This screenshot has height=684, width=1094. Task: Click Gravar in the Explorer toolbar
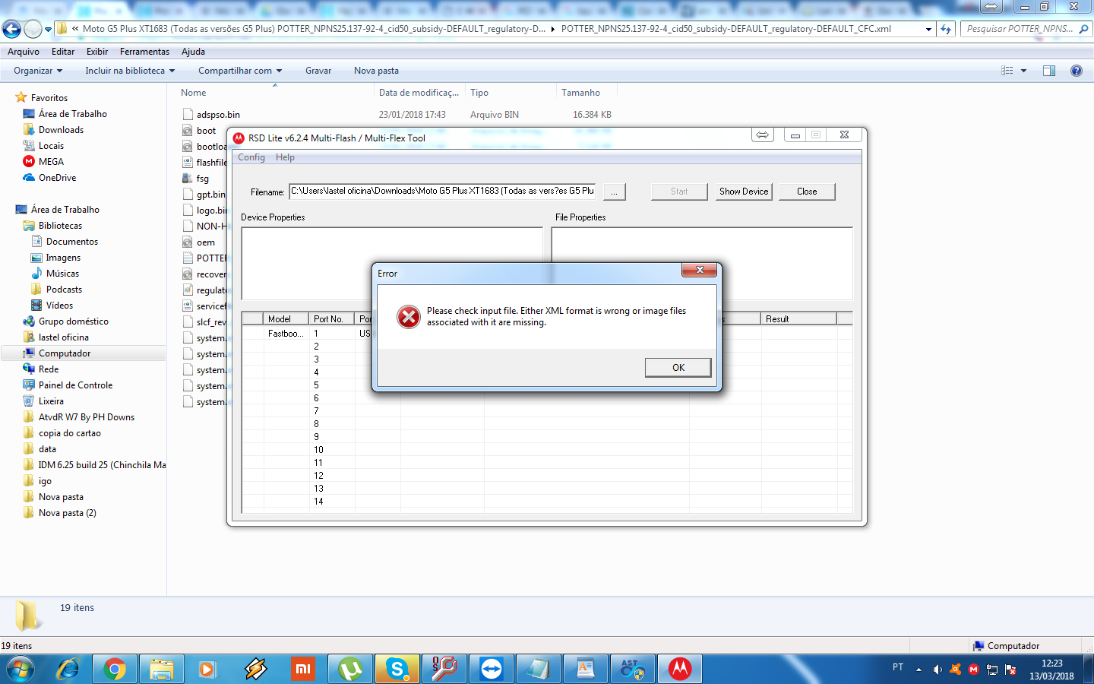click(x=318, y=71)
